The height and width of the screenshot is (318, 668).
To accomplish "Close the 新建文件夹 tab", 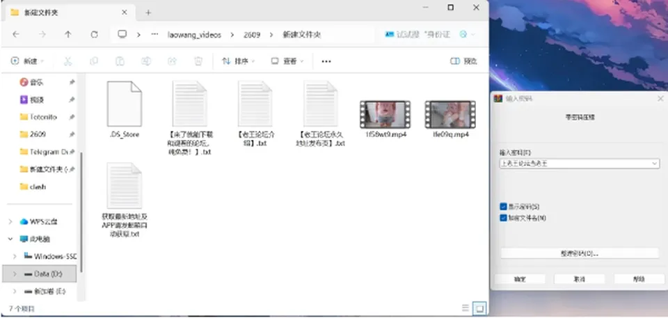I will 125,13.
